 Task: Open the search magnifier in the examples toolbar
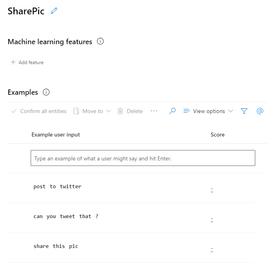pyautogui.click(x=172, y=111)
